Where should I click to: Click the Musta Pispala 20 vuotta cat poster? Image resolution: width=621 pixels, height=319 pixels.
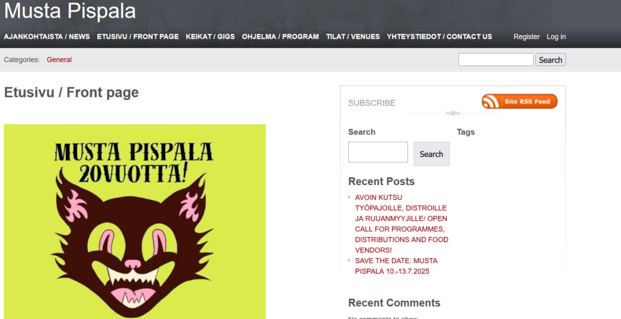(135, 221)
